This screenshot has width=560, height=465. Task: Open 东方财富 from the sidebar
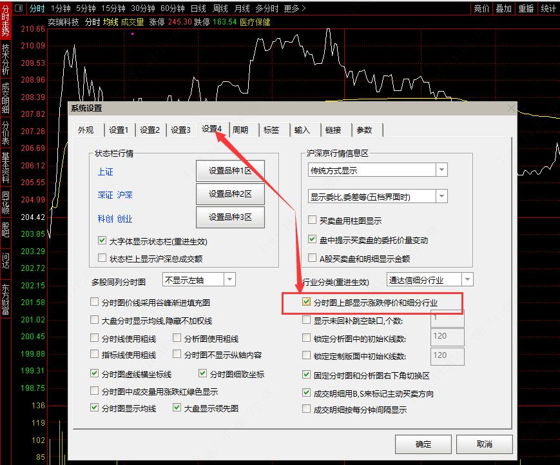pyautogui.click(x=5, y=297)
